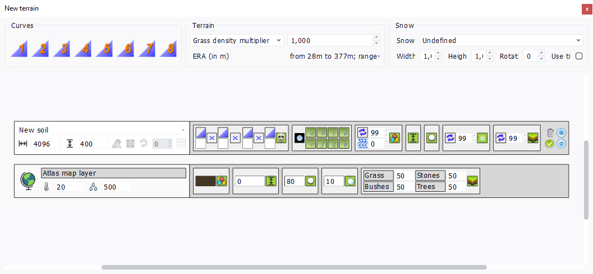593x274 pixels.
Task: Click the globe icon of Atlas map layer
Action: (28, 181)
